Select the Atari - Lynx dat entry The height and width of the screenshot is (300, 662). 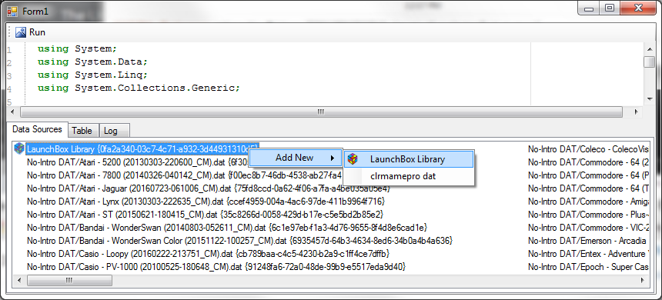pyautogui.click(x=206, y=202)
